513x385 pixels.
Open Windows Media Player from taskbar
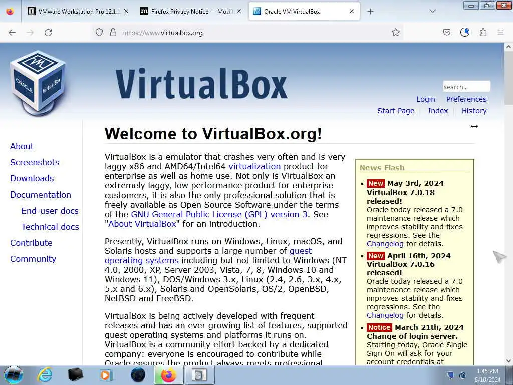(106, 375)
